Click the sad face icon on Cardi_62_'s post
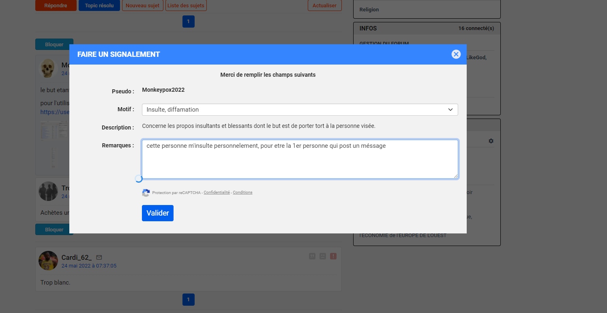This screenshot has height=313, width=607. (x=323, y=256)
